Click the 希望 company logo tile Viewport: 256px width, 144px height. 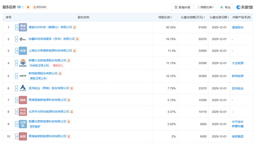[23, 51]
